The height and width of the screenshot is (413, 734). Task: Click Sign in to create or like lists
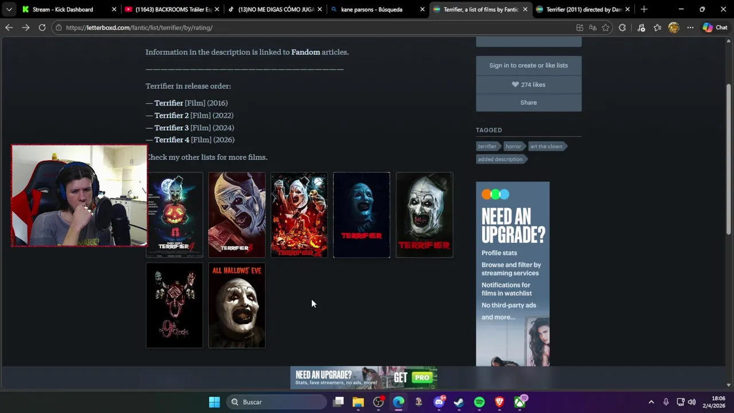point(529,65)
